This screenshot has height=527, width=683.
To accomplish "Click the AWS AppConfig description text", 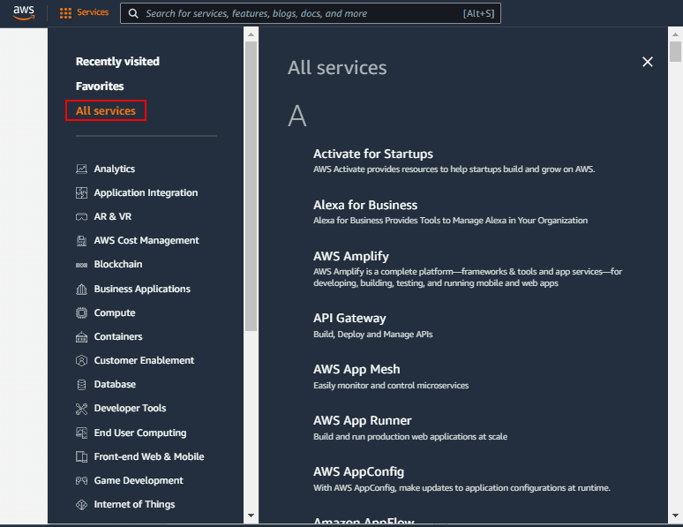I will click(462, 488).
